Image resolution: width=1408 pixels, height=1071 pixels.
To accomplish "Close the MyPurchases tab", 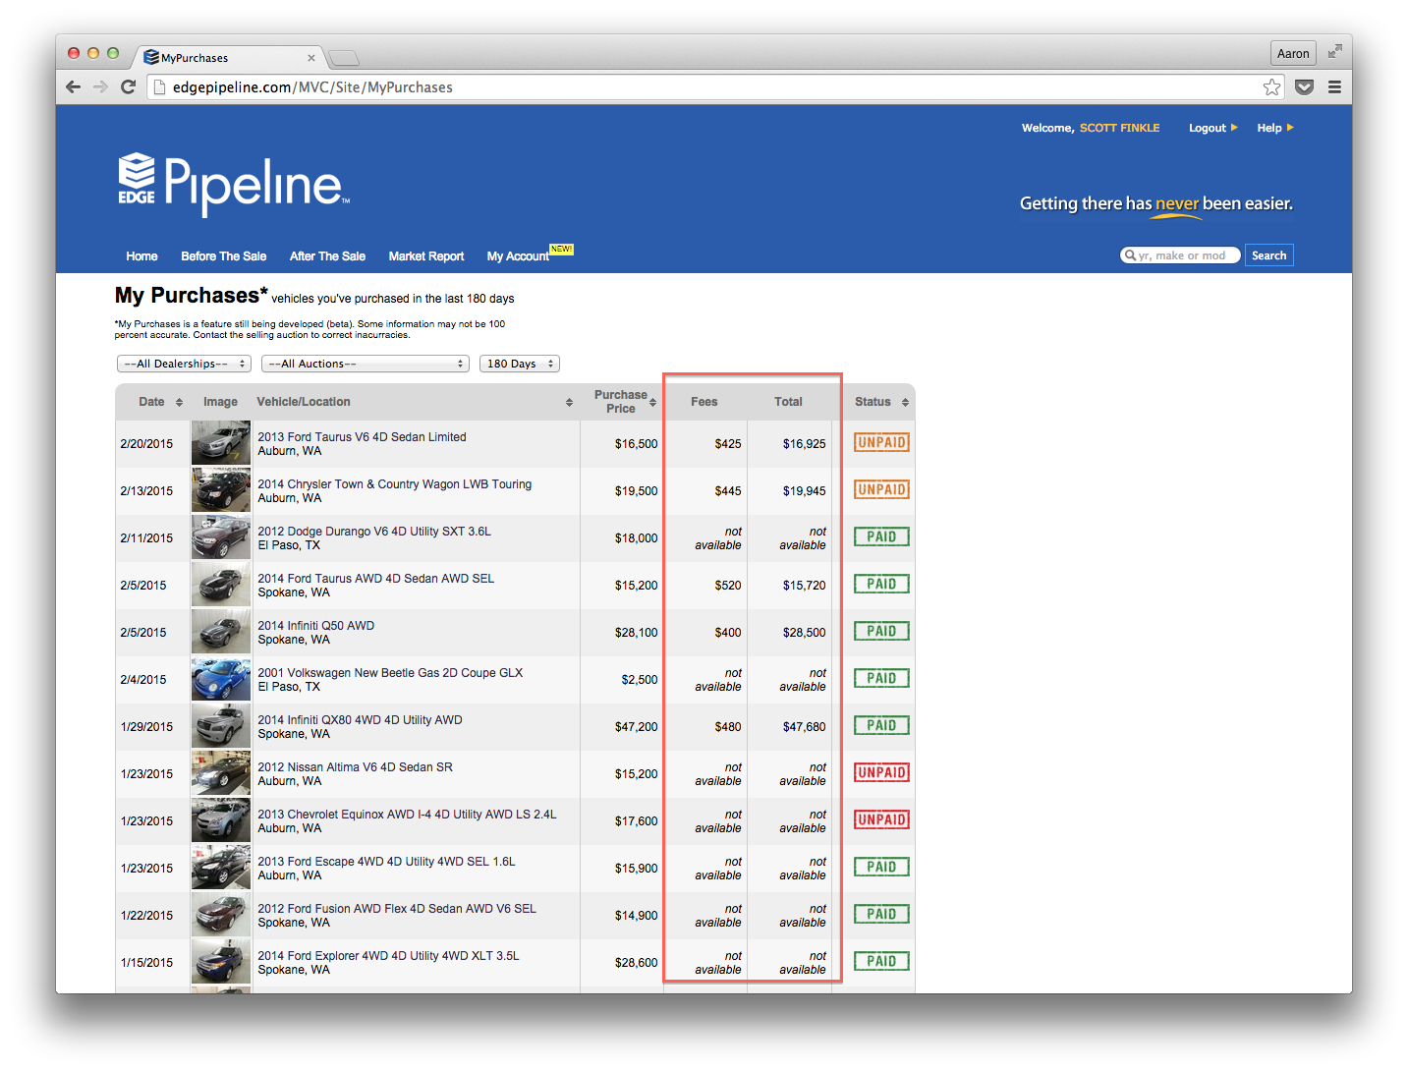I will pos(311,58).
